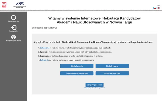
Task: Click the Gość user label
Action: click(158, 6)
